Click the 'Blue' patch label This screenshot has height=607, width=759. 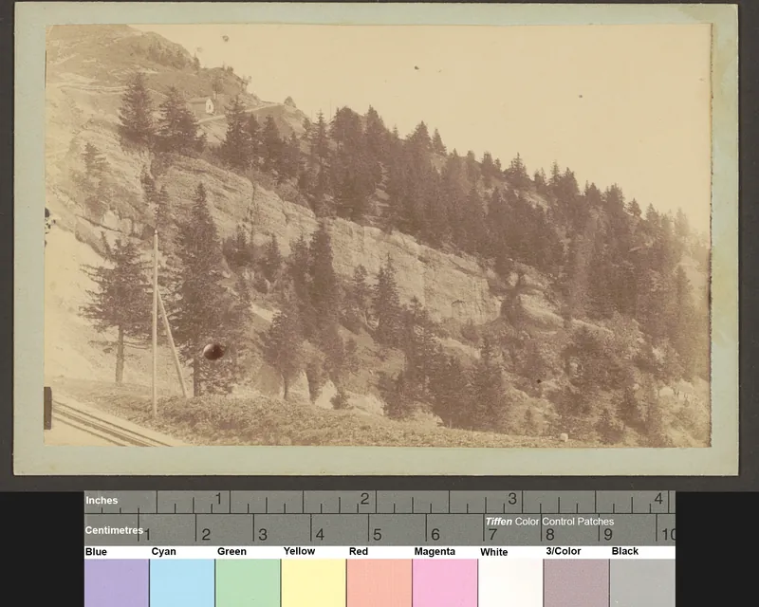[96, 552]
